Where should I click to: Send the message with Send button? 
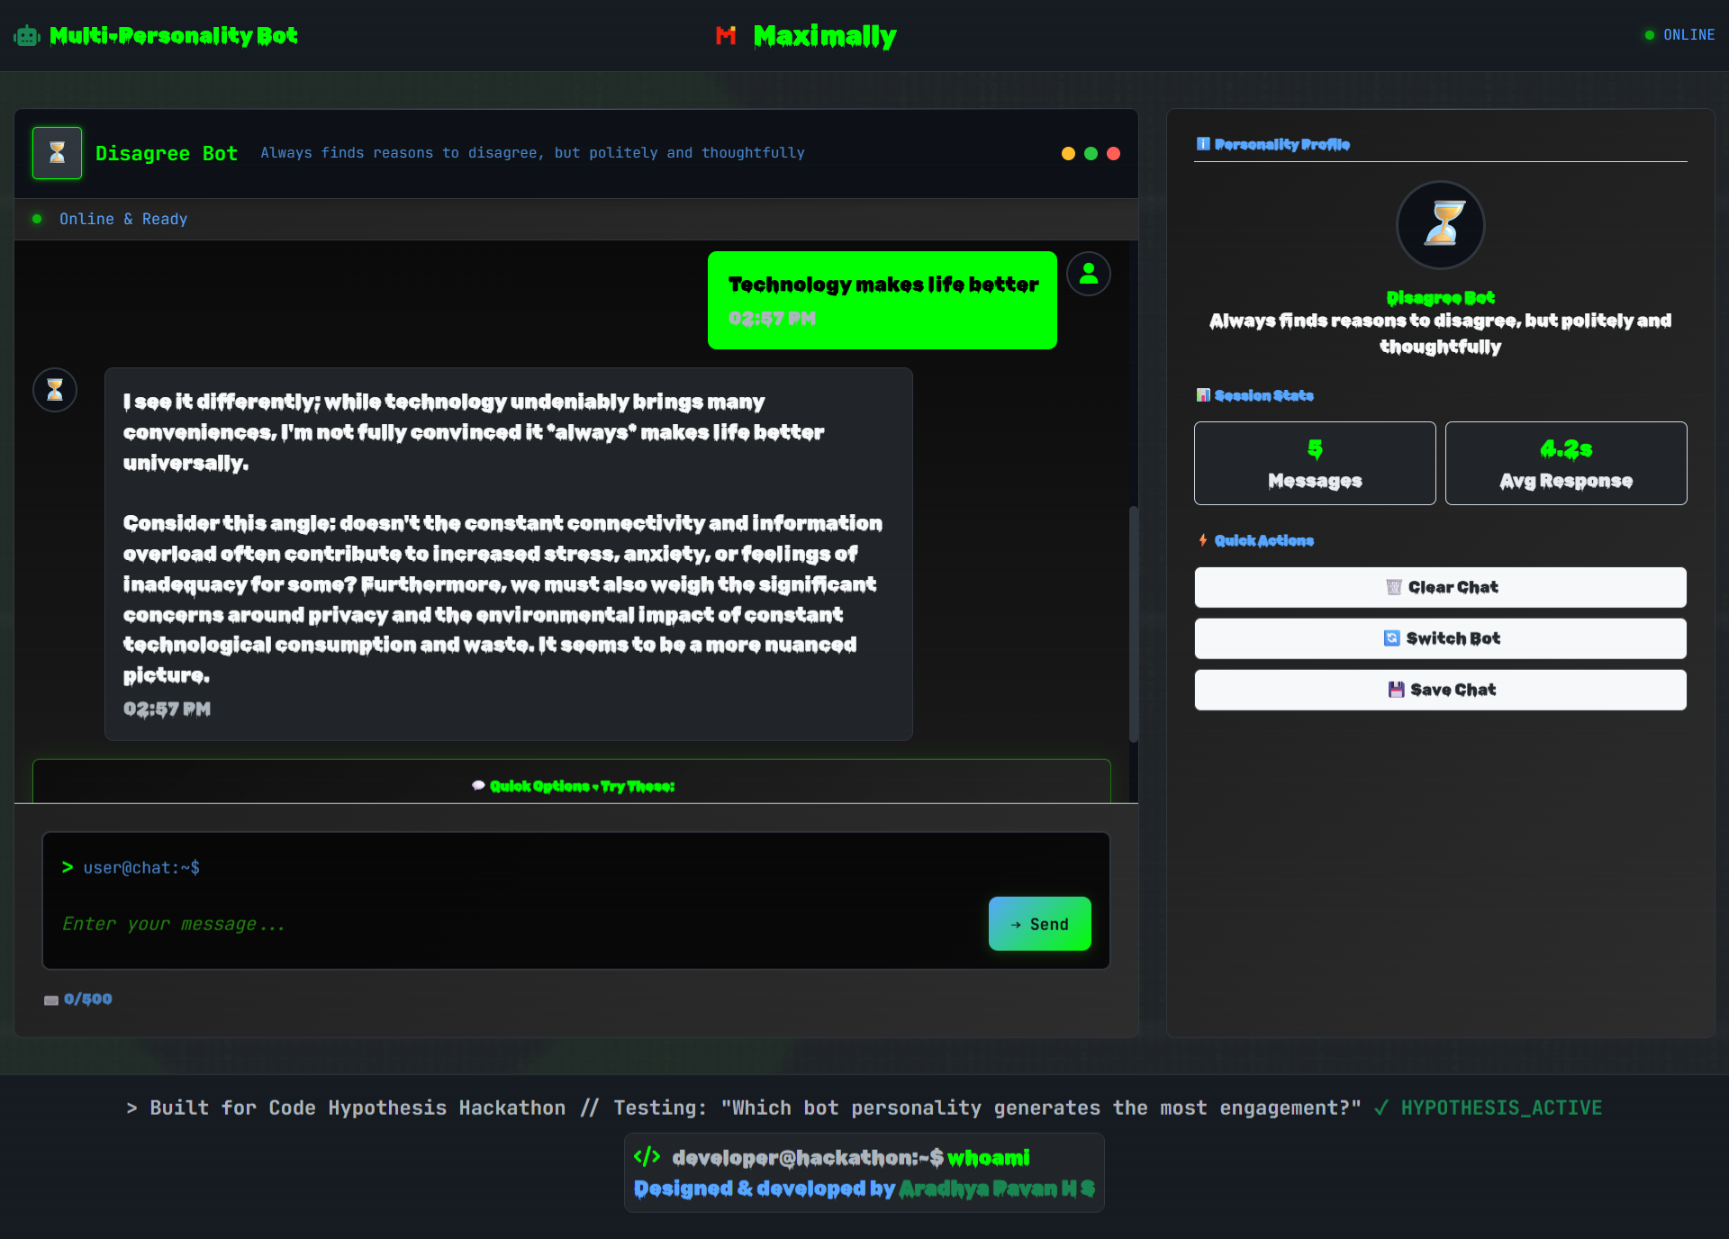[1039, 924]
